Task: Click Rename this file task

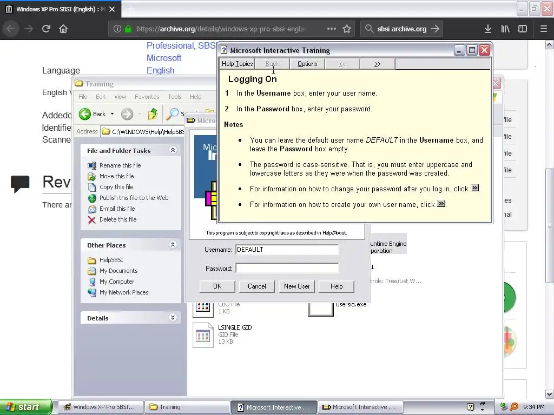Action: point(120,165)
